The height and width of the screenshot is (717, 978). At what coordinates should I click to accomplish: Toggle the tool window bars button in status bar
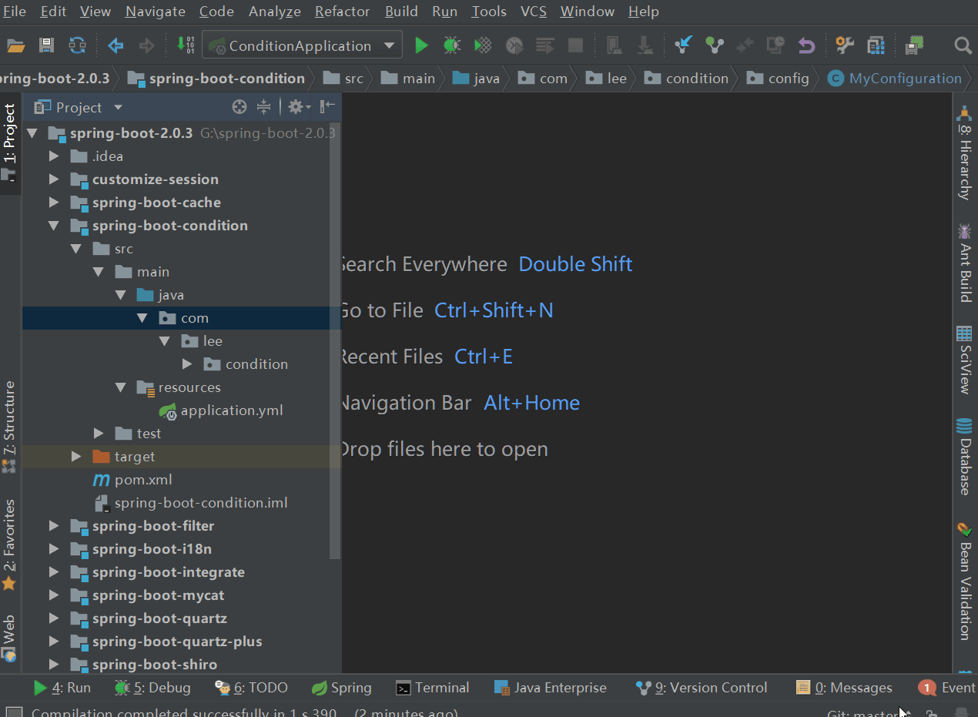tap(13, 712)
